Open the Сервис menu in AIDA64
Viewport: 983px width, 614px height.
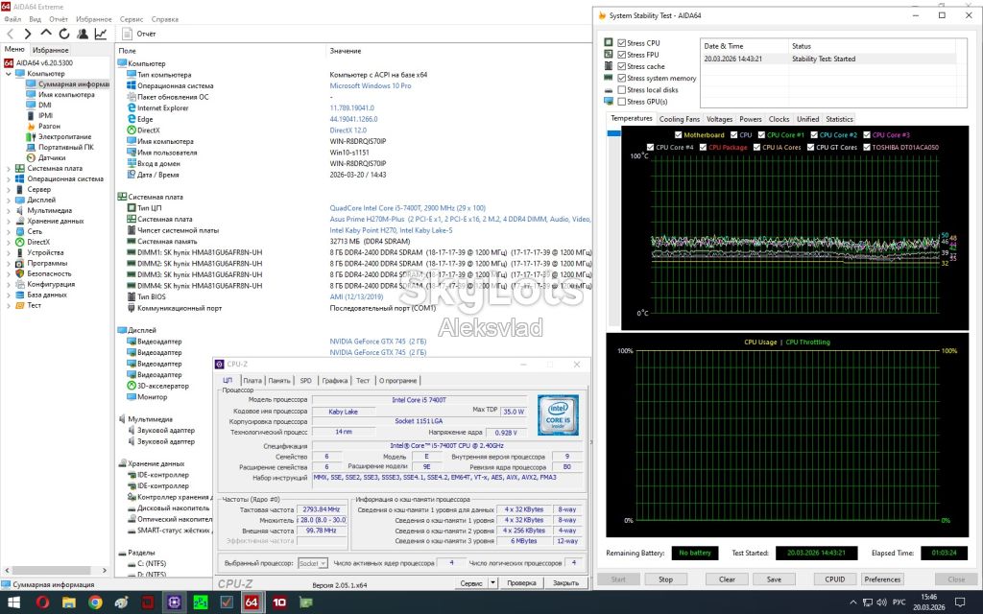tap(131, 19)
